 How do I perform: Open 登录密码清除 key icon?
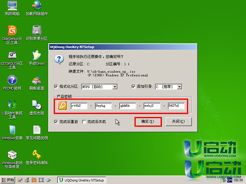37,155
